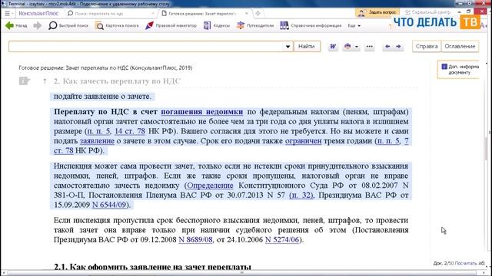Click document title Готовое решение: Зачет переплаты
This screenshot has width=492, height=276.
(105, 67)
